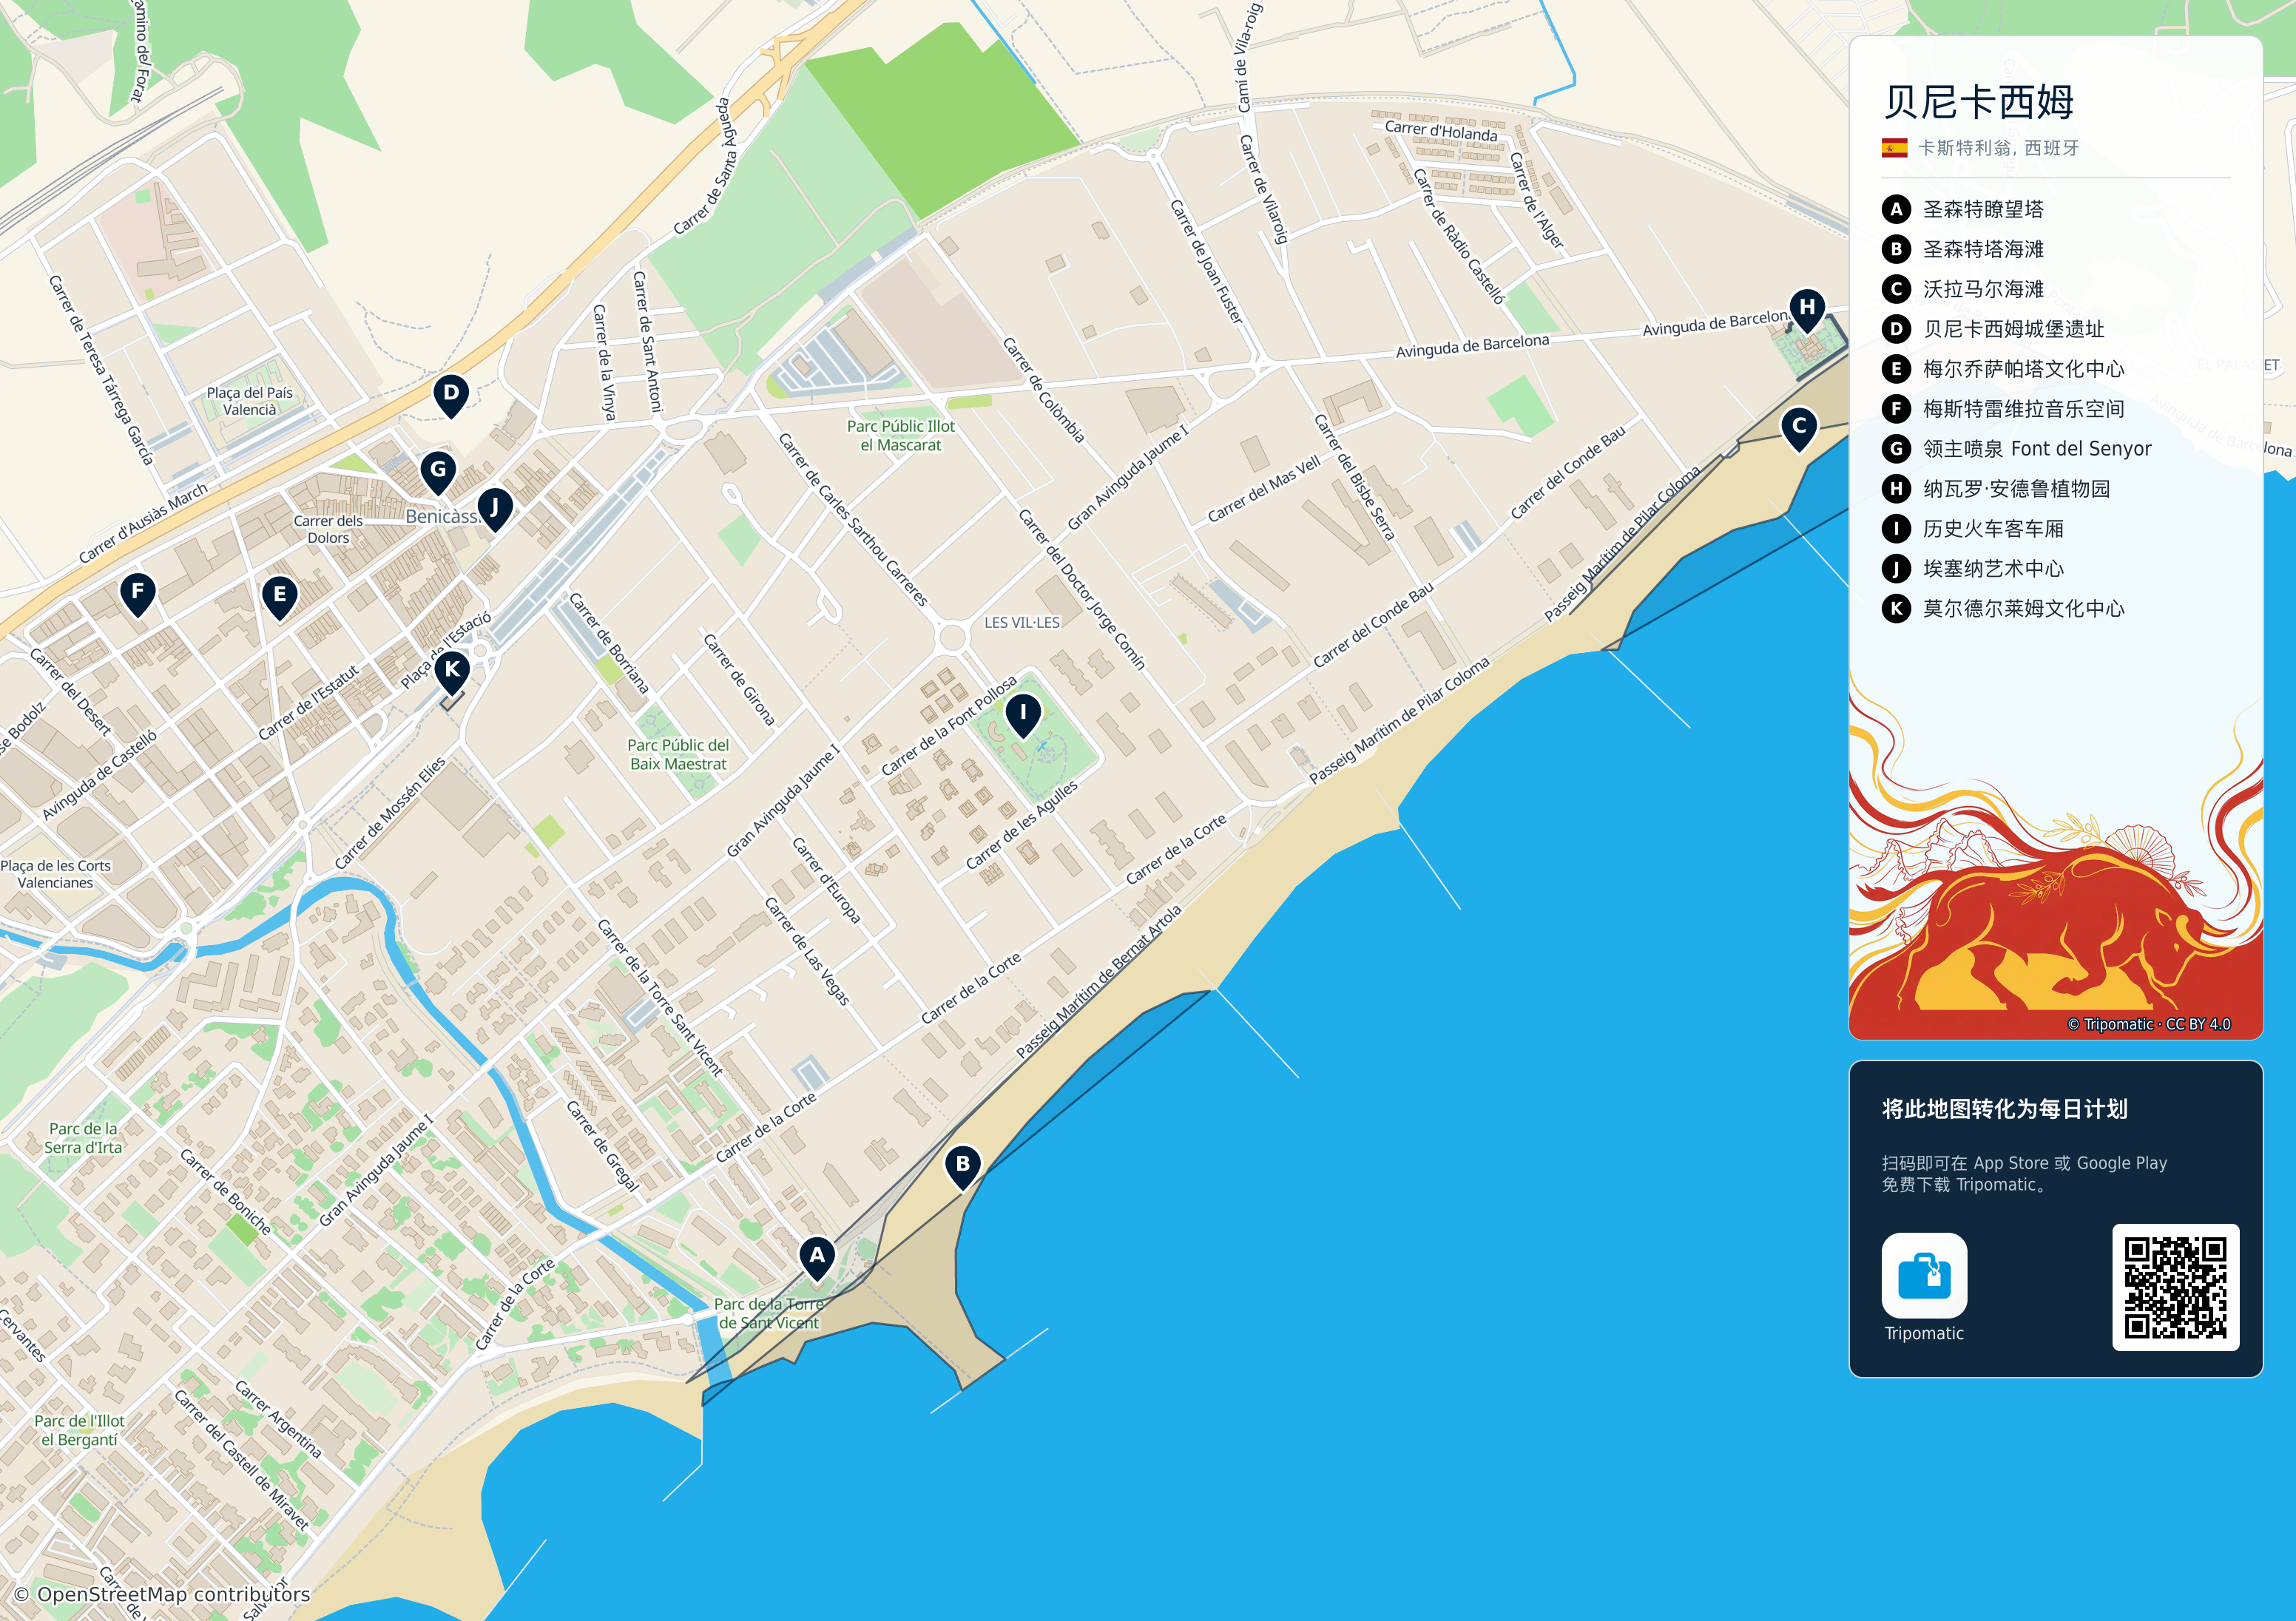
Task: Click map pin E on the map
Action: point(279,597)
